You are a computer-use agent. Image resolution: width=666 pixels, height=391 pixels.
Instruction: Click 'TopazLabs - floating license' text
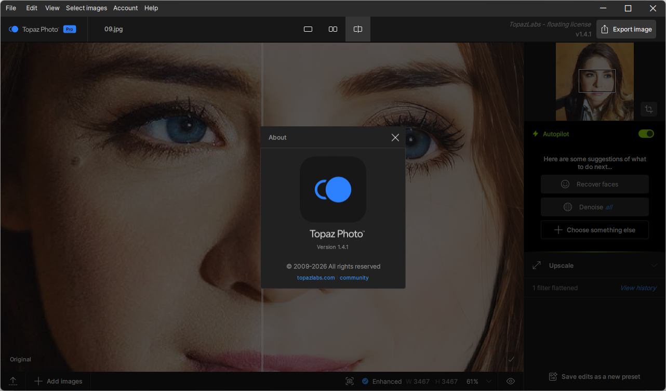551,24
